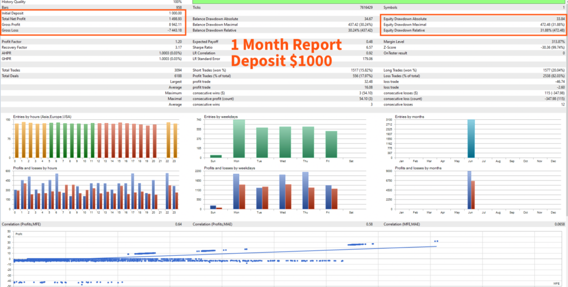Click the Entries by weekdays chart title

pyautogui.click(x=221, y=117)
